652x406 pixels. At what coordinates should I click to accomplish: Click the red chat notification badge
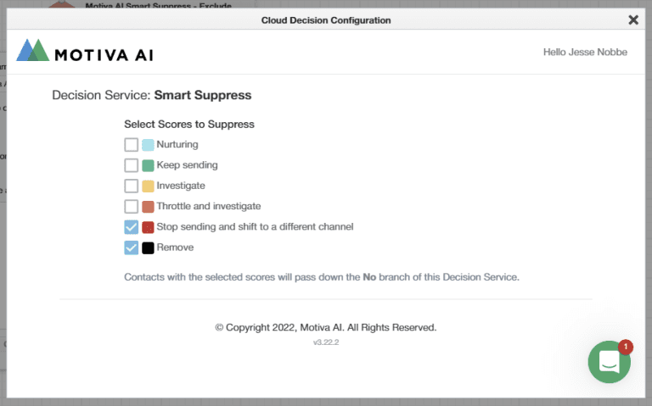(626, 347)
